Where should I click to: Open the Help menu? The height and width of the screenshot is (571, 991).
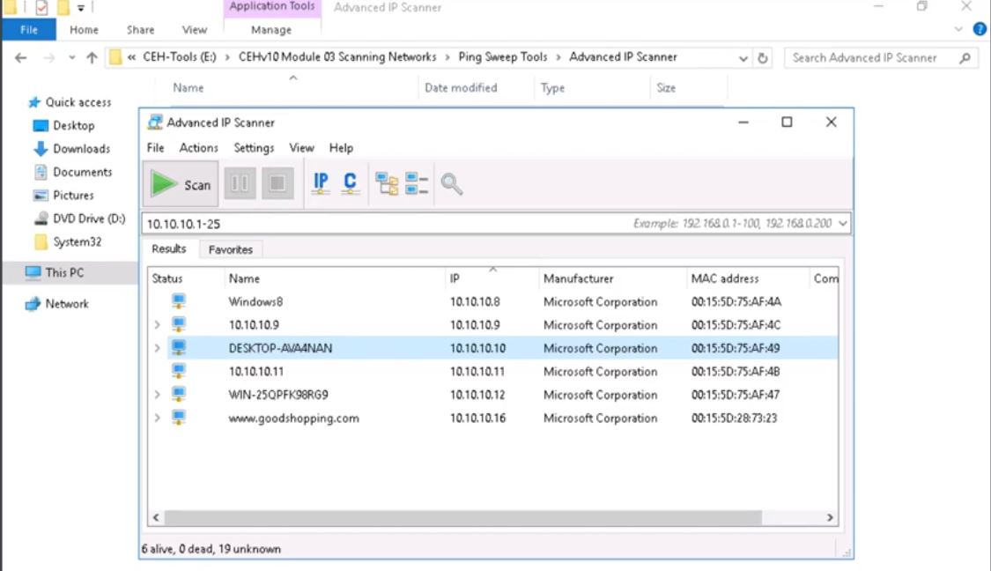click(x=341, y=148)
